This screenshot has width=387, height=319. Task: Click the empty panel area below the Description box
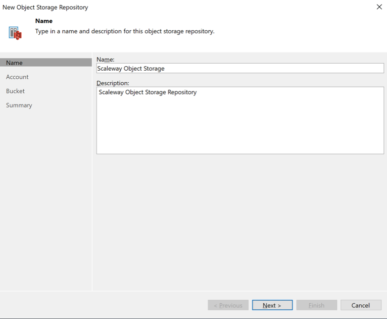tap(240, 222)
